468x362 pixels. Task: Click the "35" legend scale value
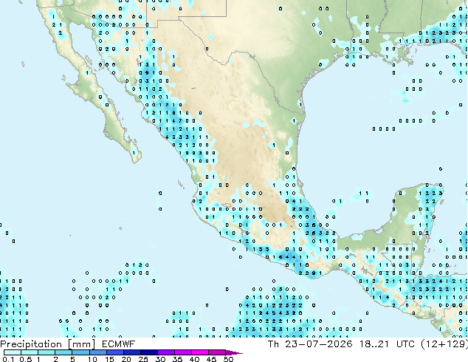pyautogui.click(x=177, y=359)
